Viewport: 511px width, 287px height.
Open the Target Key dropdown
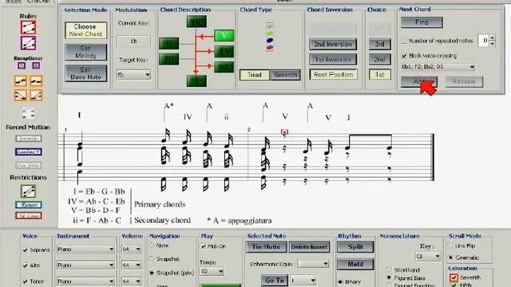133,74
